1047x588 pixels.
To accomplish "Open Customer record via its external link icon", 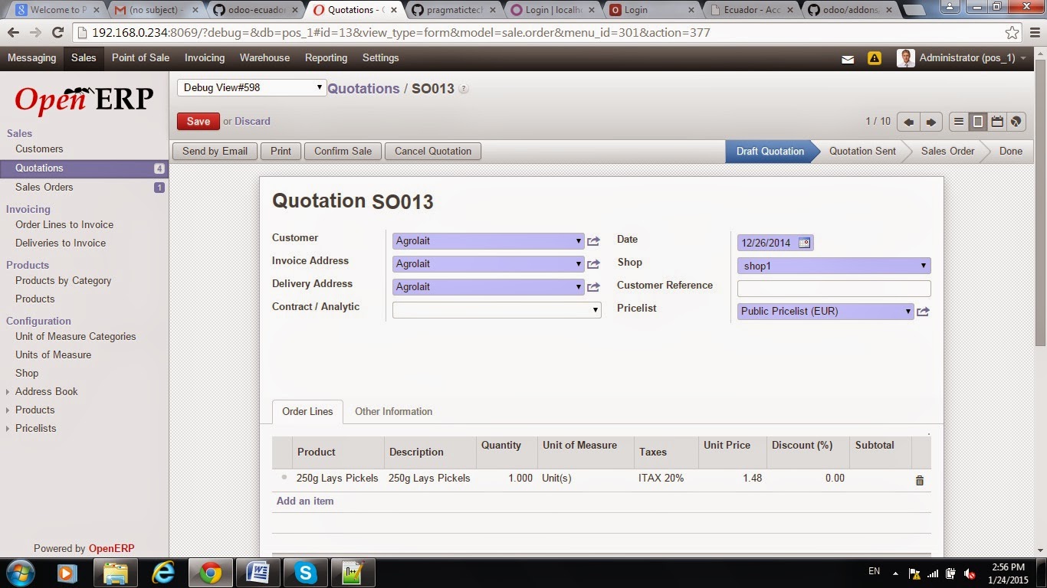I will pyautogui.click(x=593, y=241).
